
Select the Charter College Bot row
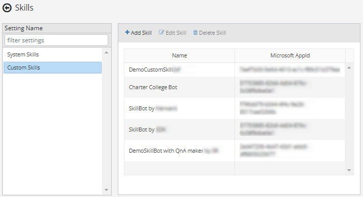235,87
